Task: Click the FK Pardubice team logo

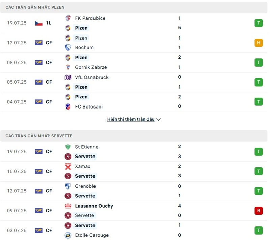Action: pos(68,18)
